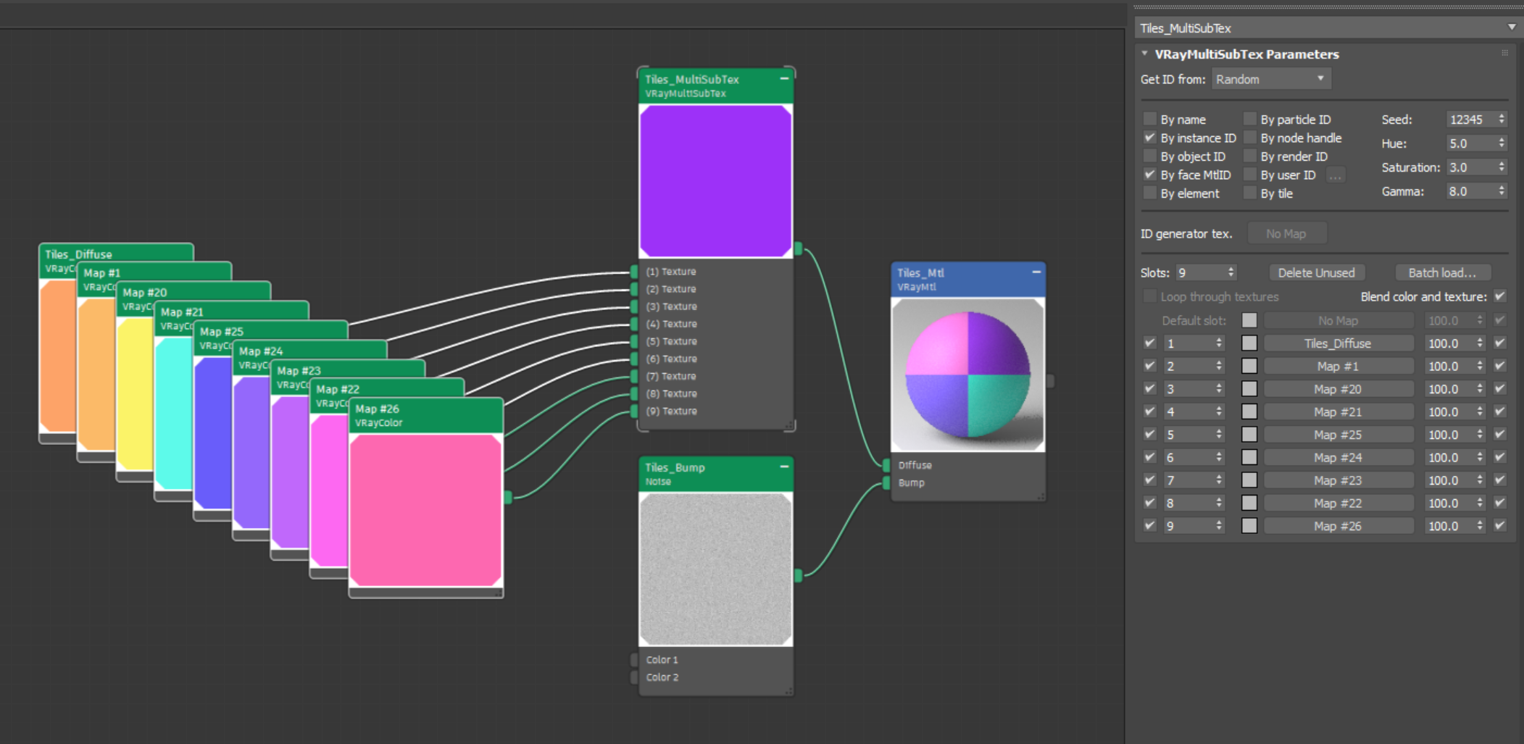Click the slot 5 ID spinner
The image size is (1524, 744).
coord(1219,435)
